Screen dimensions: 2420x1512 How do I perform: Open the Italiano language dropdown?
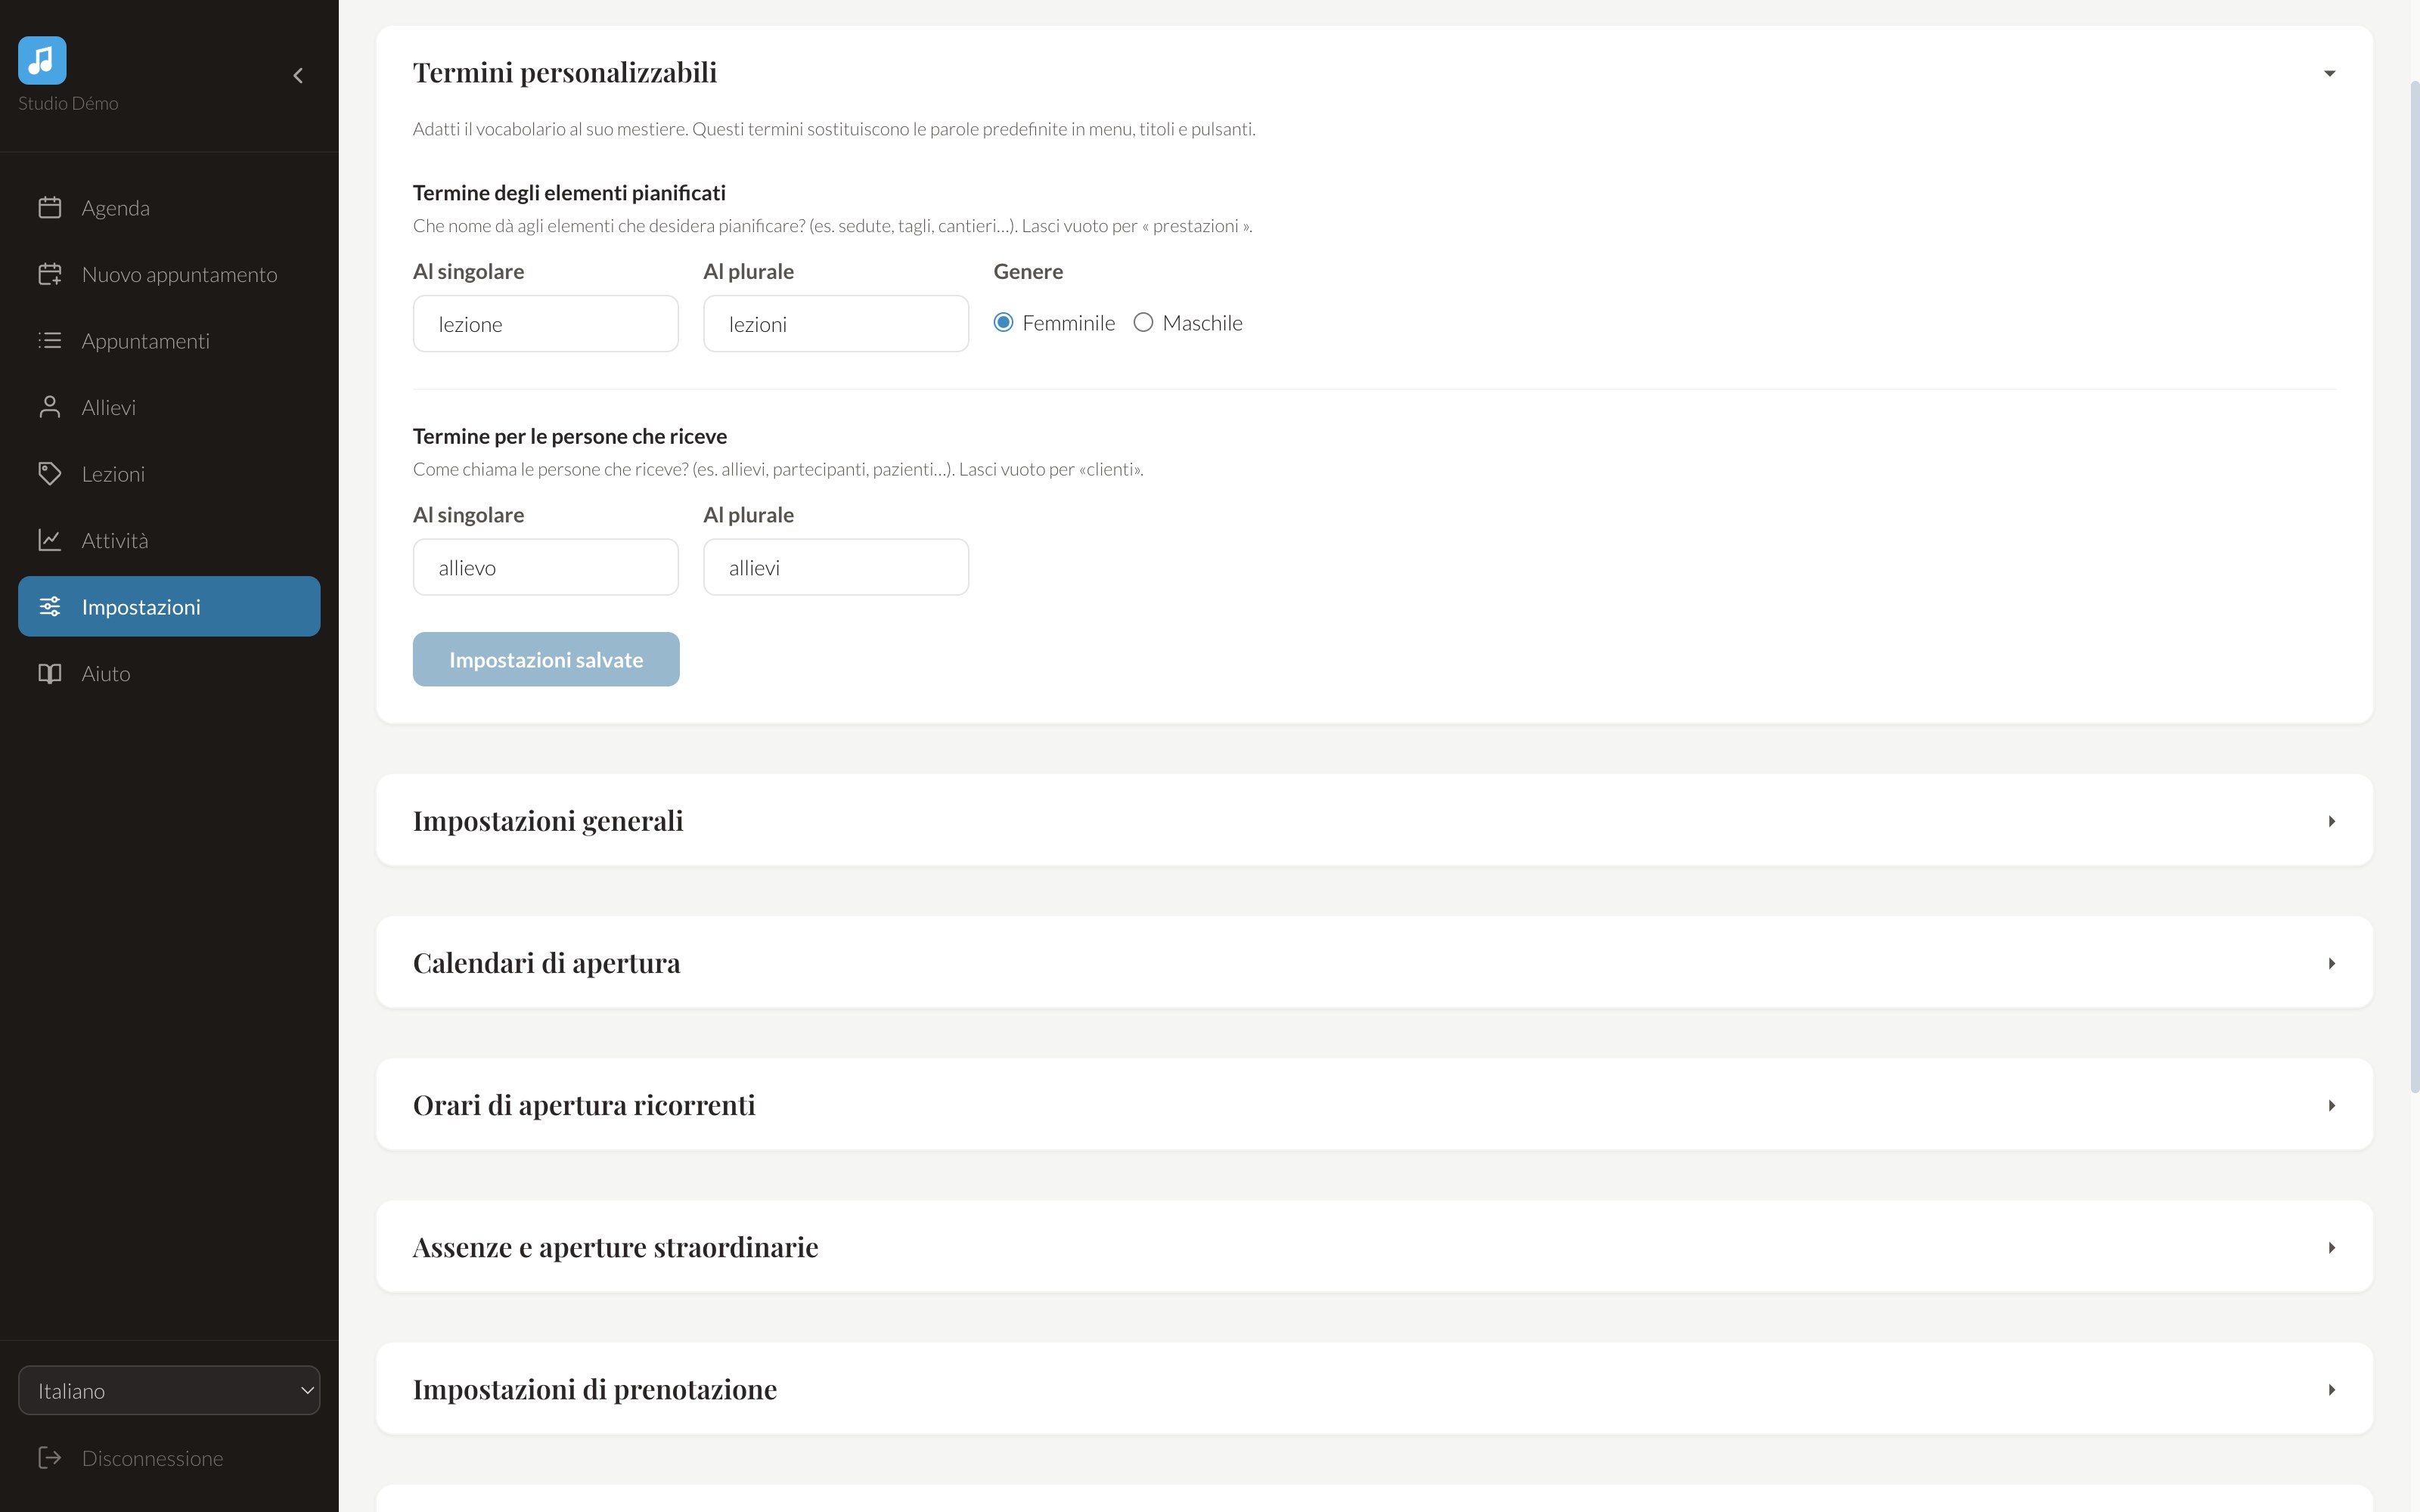169,1390
